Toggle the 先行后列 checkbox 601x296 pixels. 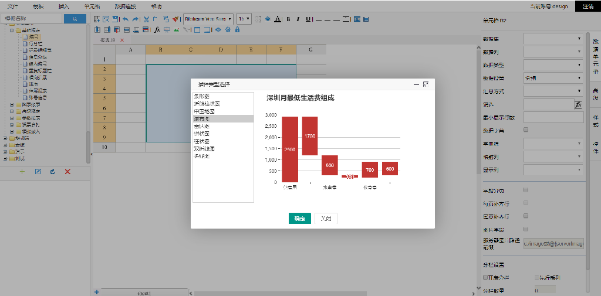click(536, 277)
